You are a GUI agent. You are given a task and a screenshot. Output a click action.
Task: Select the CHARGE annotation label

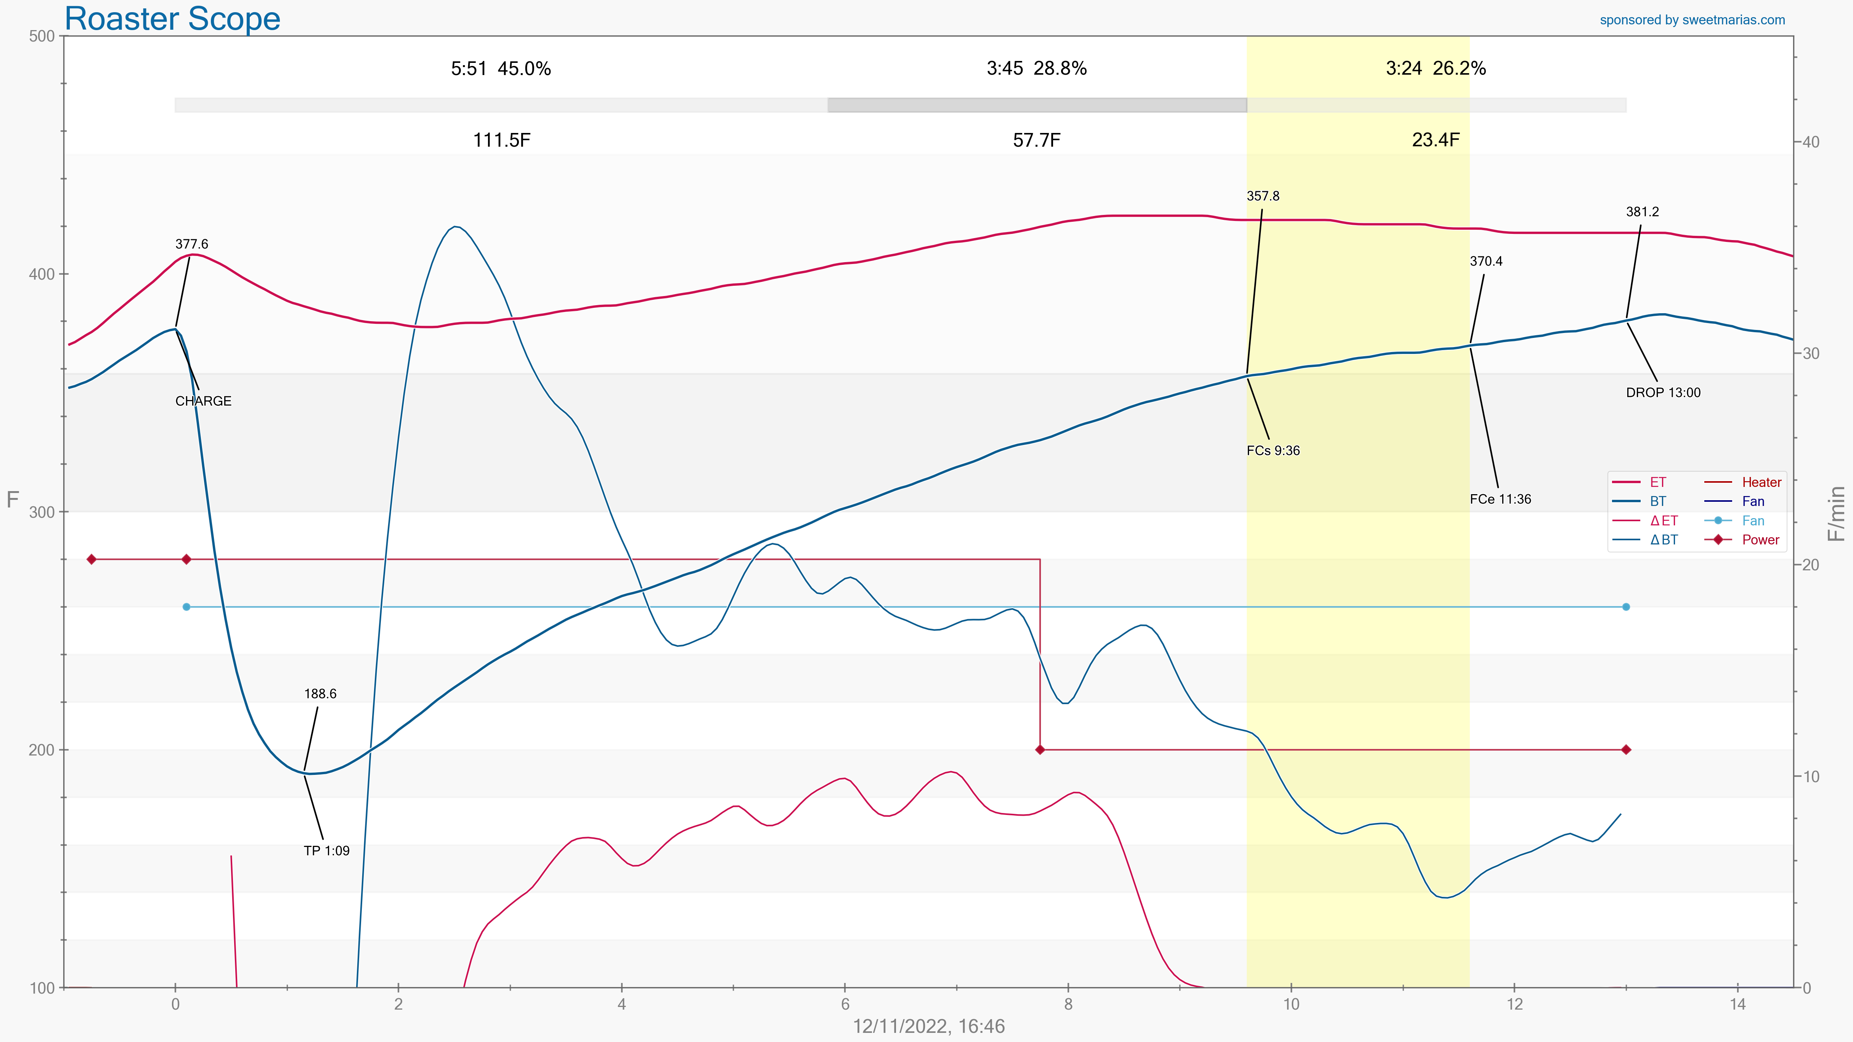(204, 401)
